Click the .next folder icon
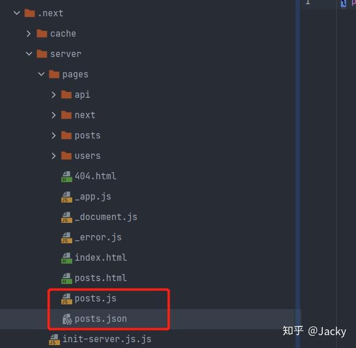This screenshot has height=348, width=356. (30, 13)
